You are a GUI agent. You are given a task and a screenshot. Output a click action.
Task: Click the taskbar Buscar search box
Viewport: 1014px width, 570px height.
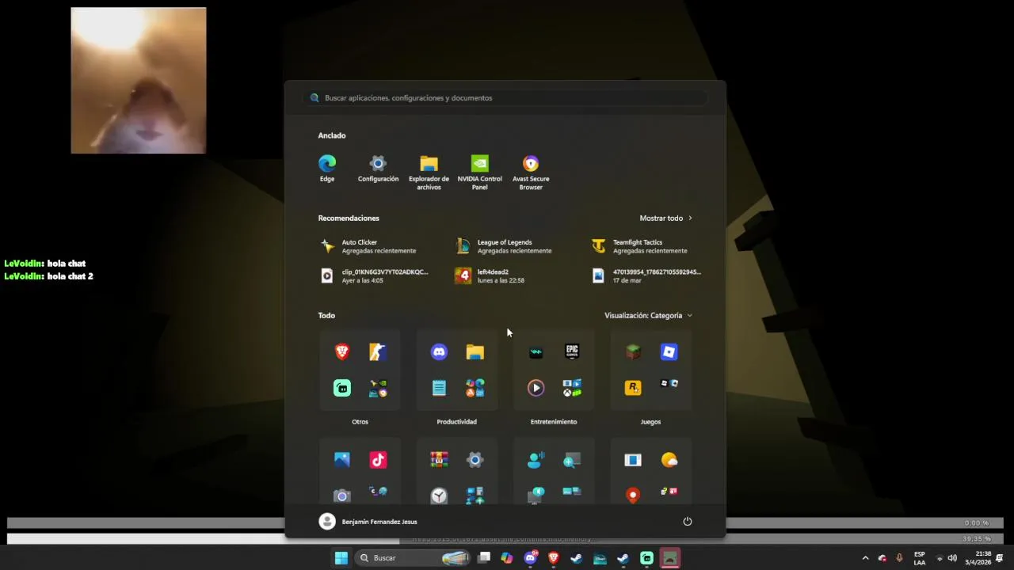pos(413,558)
